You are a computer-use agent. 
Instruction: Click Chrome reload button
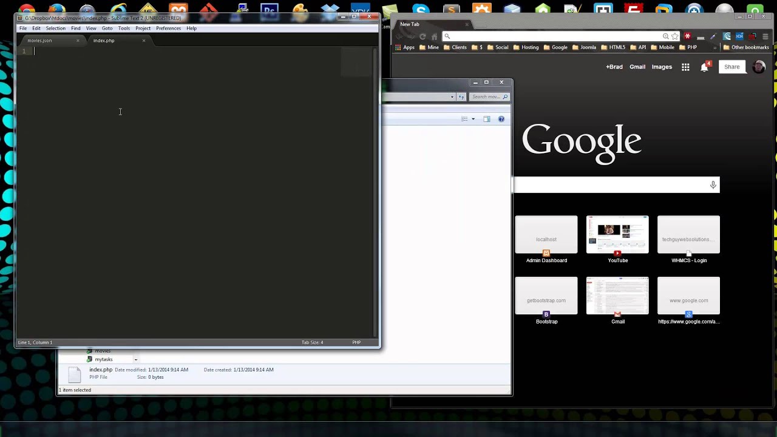[422, 36]
